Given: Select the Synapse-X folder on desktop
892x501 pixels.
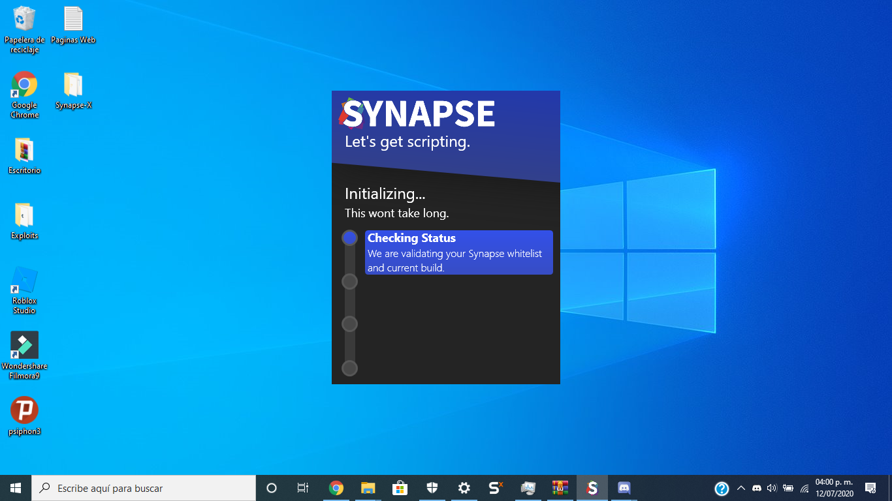Looking at the screenshot, I should coord(73,90).
